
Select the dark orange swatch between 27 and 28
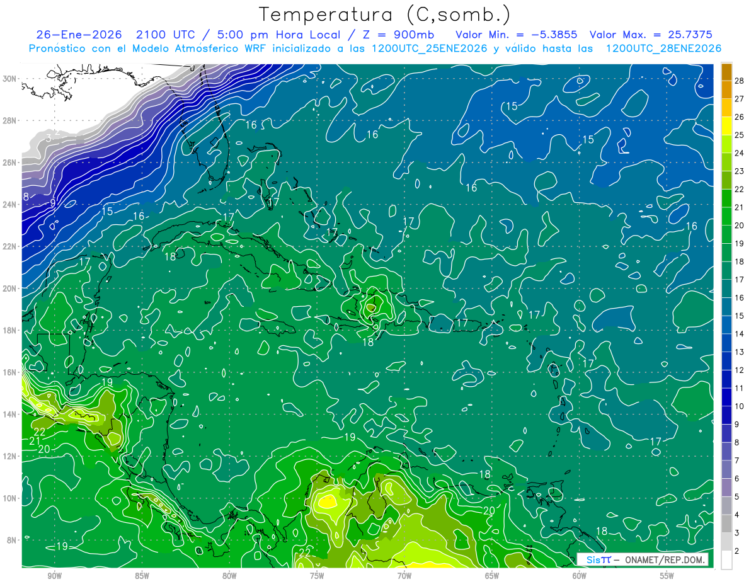tap(726, 89)
